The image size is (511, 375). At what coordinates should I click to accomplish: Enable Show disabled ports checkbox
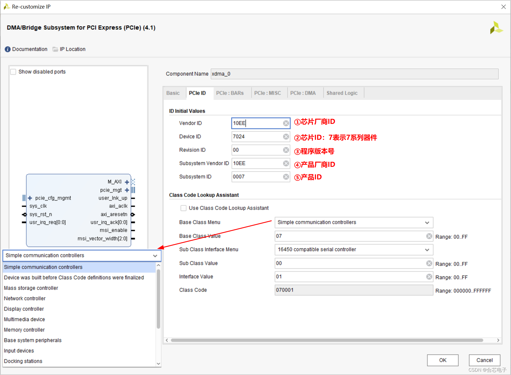point(13,72)
